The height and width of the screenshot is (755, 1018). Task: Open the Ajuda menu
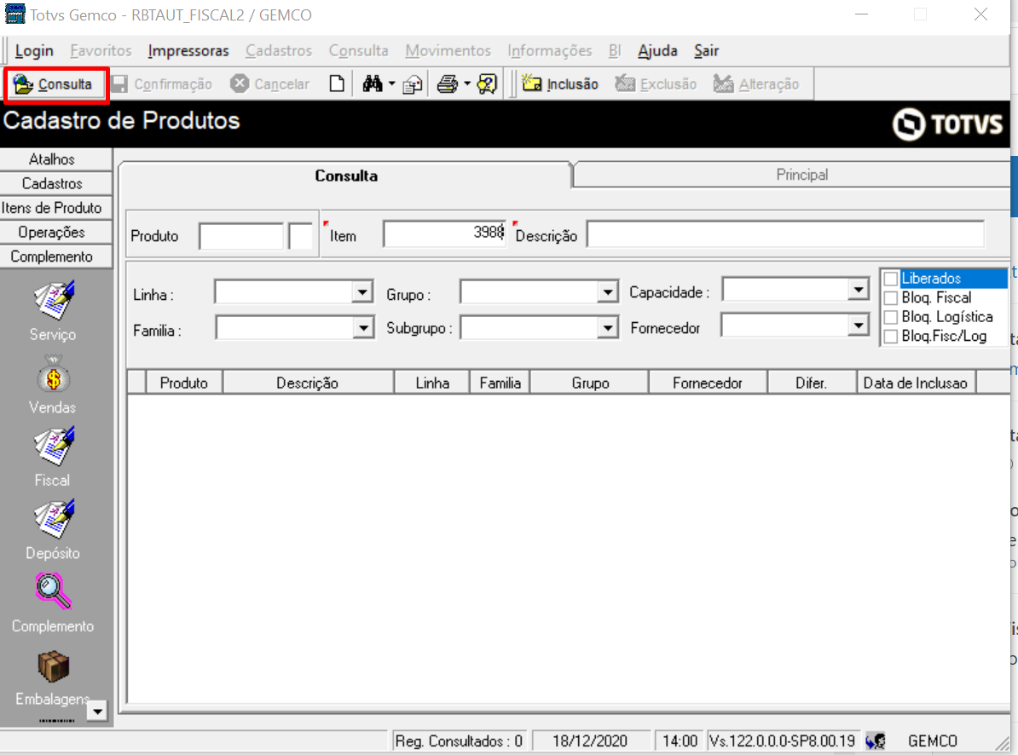657,50
